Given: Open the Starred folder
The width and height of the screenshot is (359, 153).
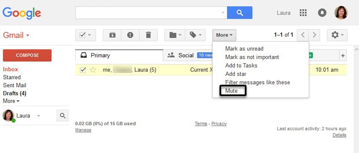Looking at the screenshot, I should 12,78.
